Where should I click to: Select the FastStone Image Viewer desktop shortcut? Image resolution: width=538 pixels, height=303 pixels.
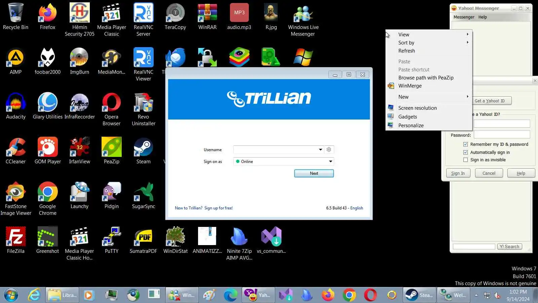[16, 199]
